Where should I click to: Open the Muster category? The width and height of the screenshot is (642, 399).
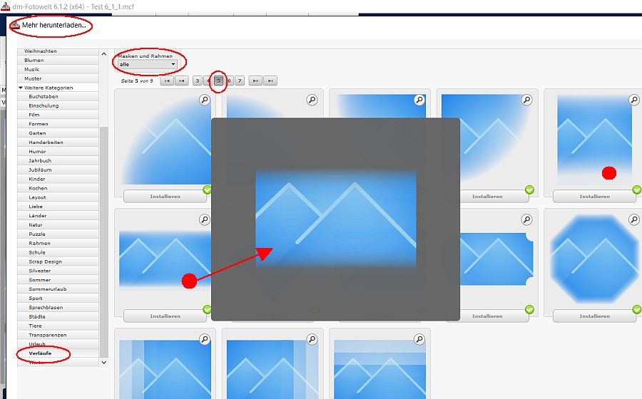click(x=58, y=78)
